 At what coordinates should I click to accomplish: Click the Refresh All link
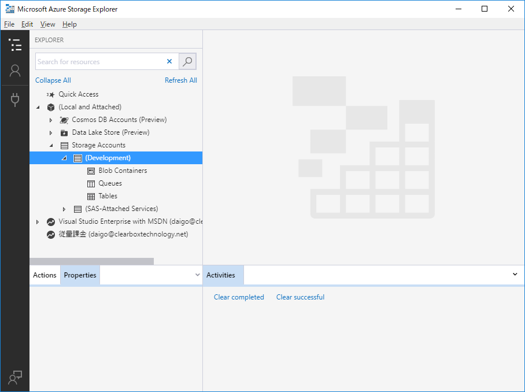click(x=181, y=80)
